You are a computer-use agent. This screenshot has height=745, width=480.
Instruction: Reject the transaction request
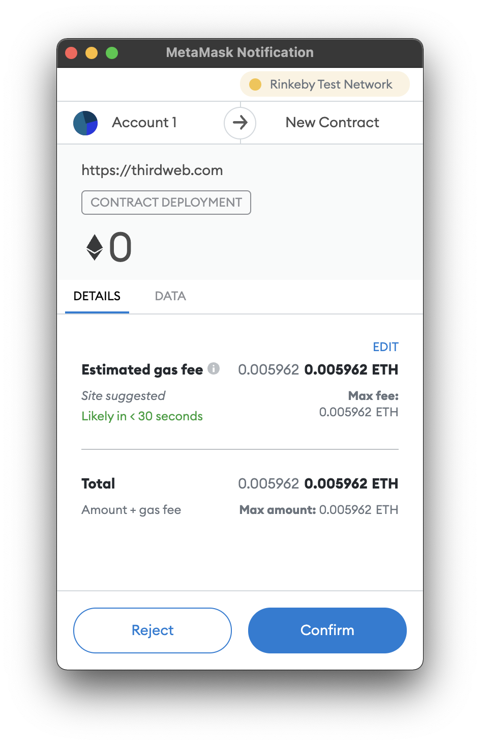pyautogui.click(x=153, y=630)
